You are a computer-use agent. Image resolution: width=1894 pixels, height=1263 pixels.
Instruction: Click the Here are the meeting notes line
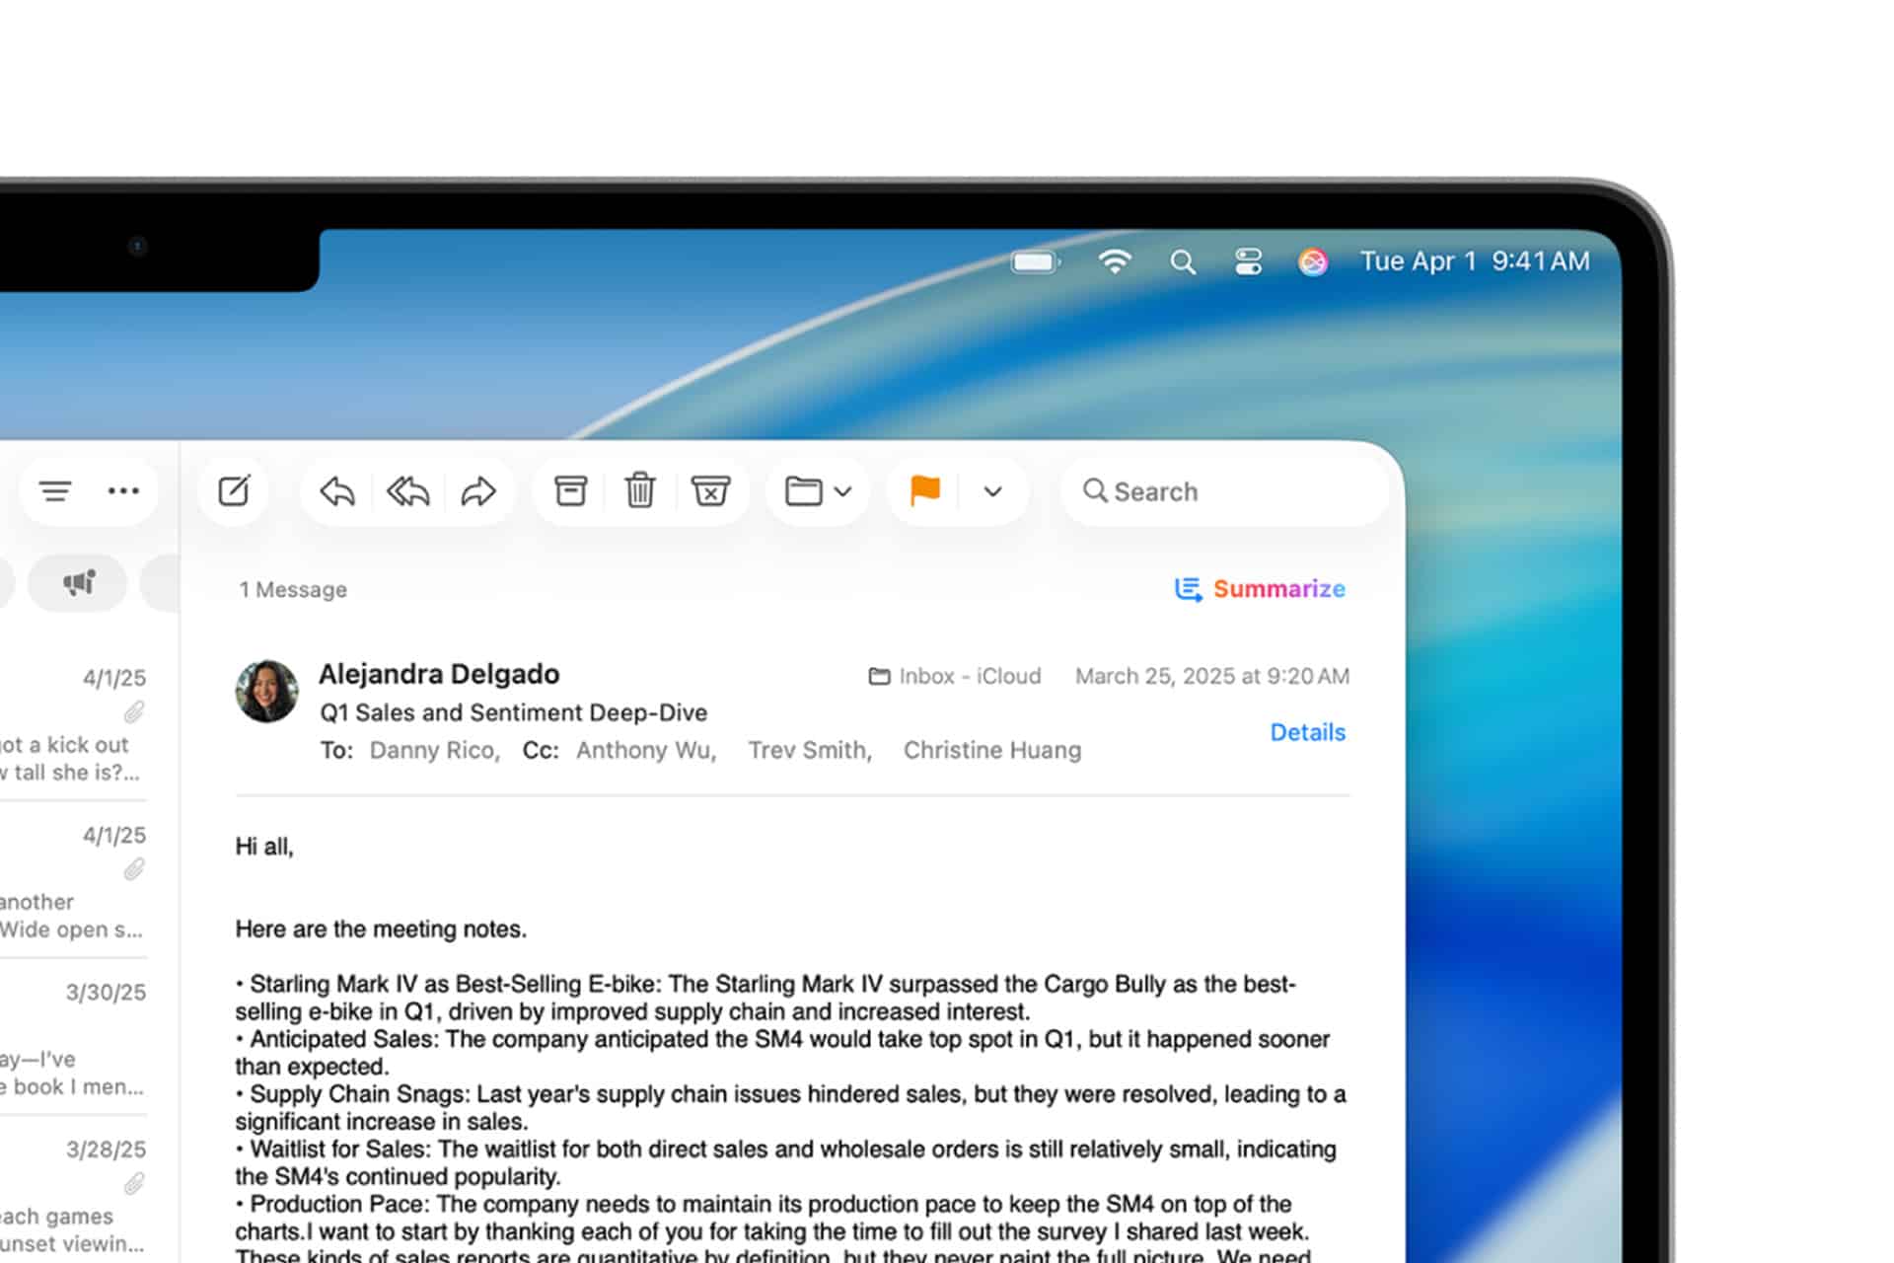point(381,929)
